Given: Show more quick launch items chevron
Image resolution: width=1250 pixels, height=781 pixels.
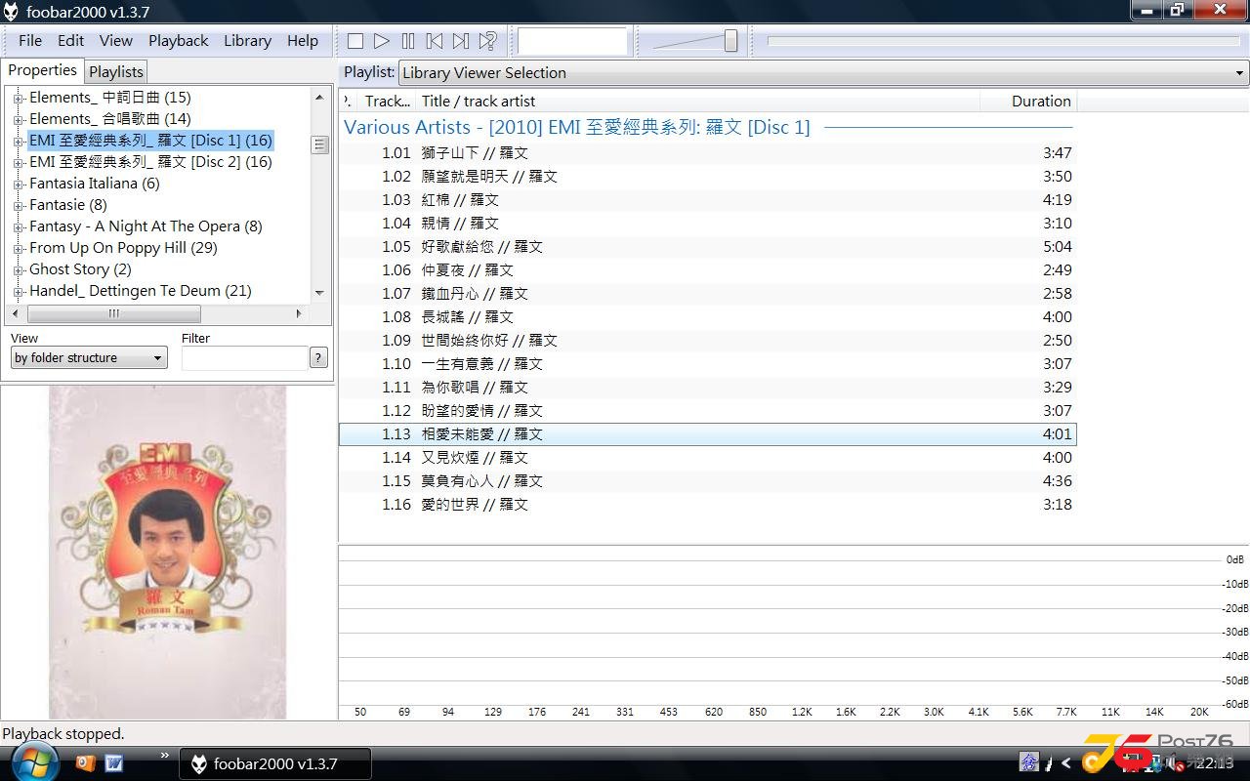Looking at the screenshot, I should click(x=164, y=755).
